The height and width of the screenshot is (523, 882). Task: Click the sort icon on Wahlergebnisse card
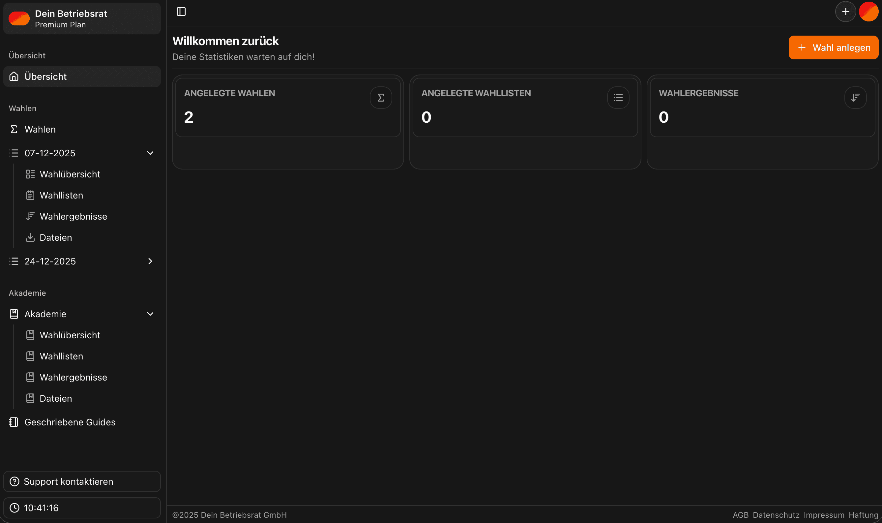point(855,97)
